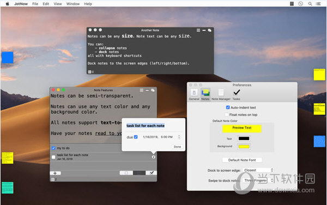This screenshot has height=205, width=327.
Task: Disable the Auto-indent text checkbox
Action: coord(228,107)
